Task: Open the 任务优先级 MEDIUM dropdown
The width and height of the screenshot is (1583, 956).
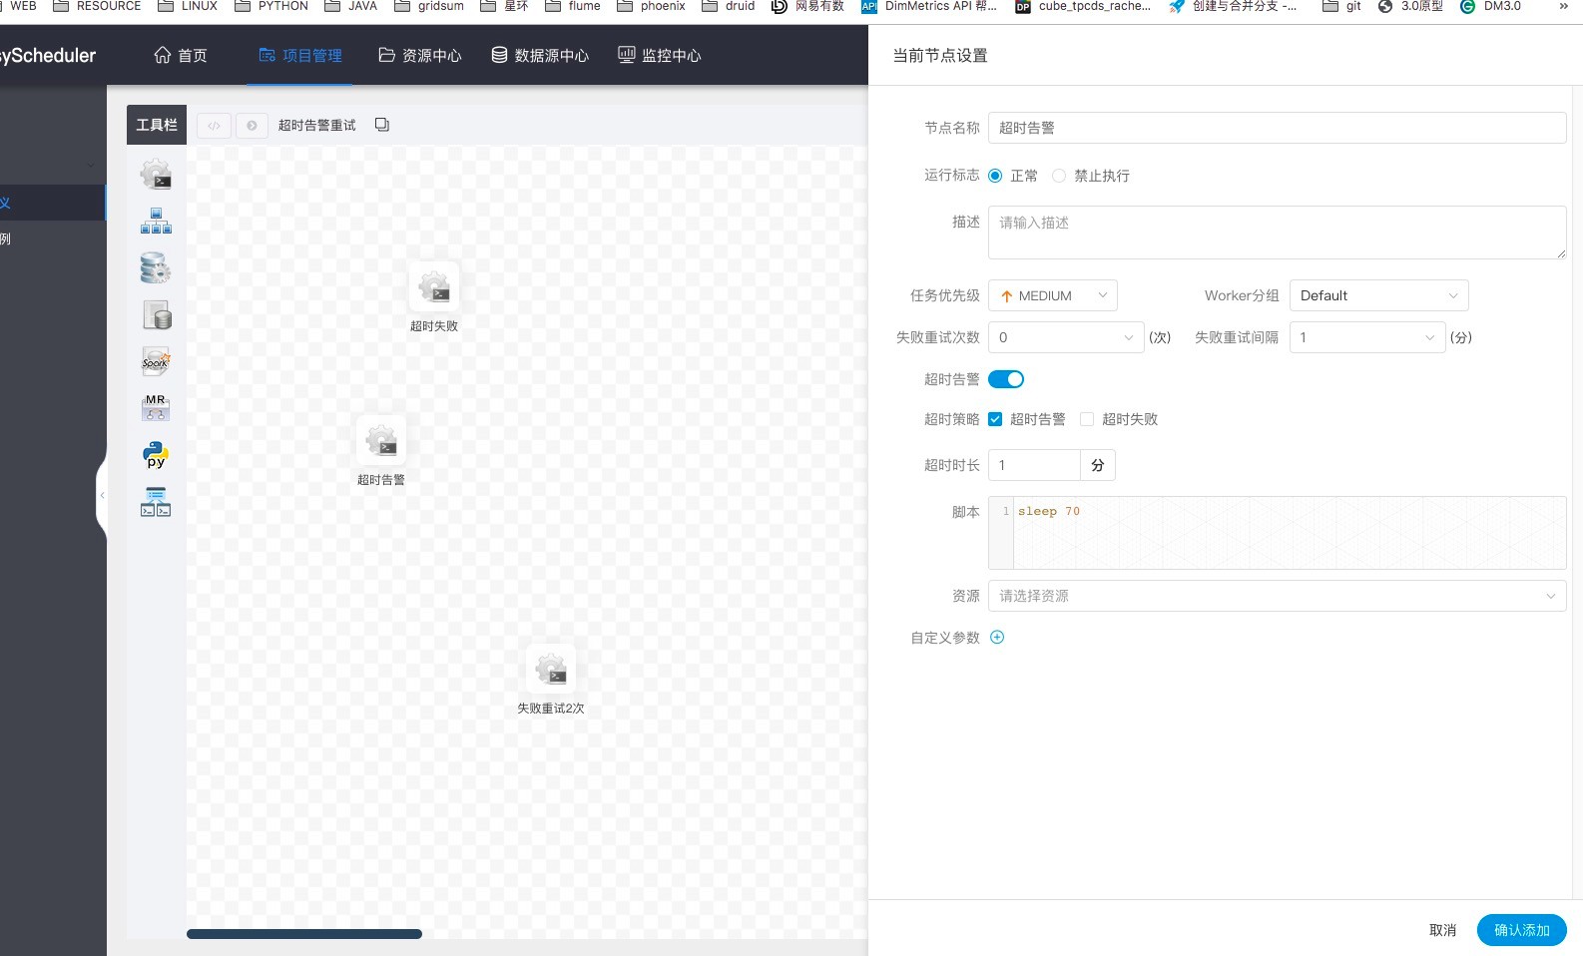Action: tap(1053, 295)
